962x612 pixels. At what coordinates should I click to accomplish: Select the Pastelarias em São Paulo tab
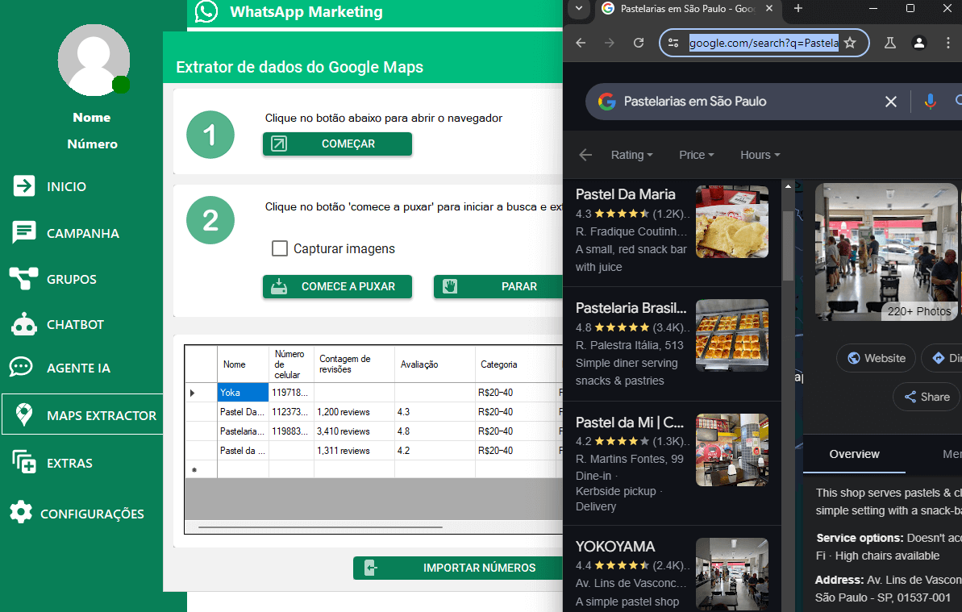(x=687, y=9)
